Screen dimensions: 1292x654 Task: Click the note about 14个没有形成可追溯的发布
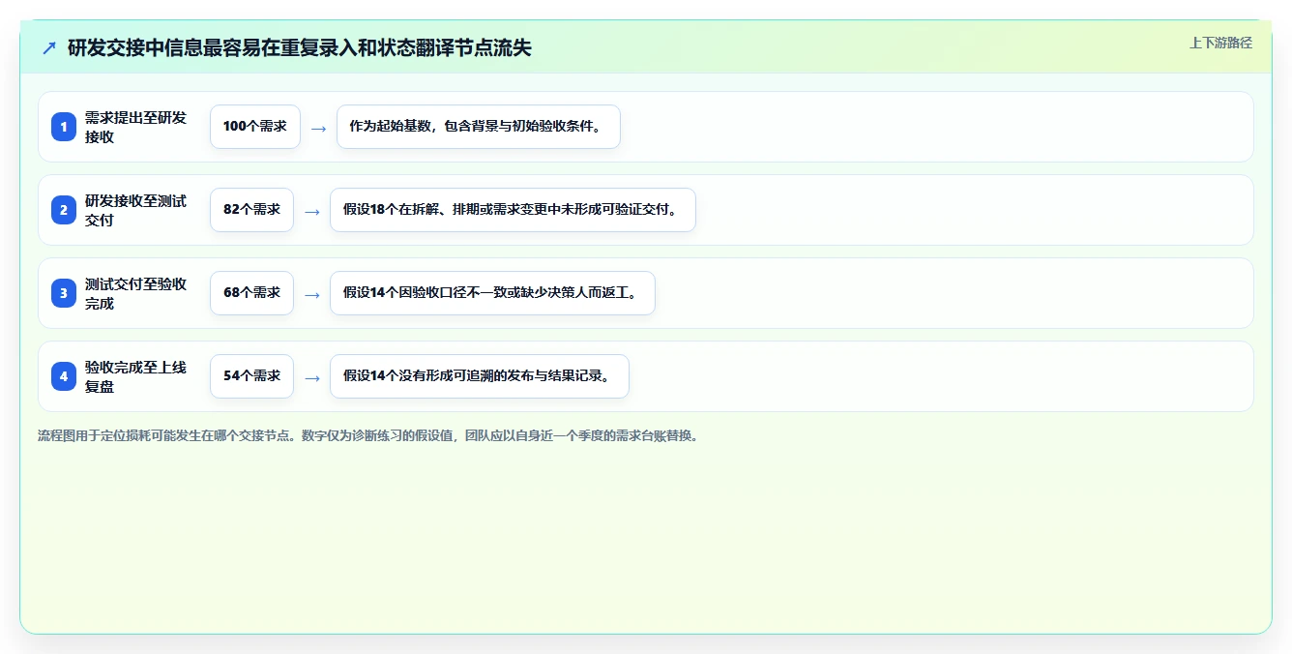click(480, 376)
